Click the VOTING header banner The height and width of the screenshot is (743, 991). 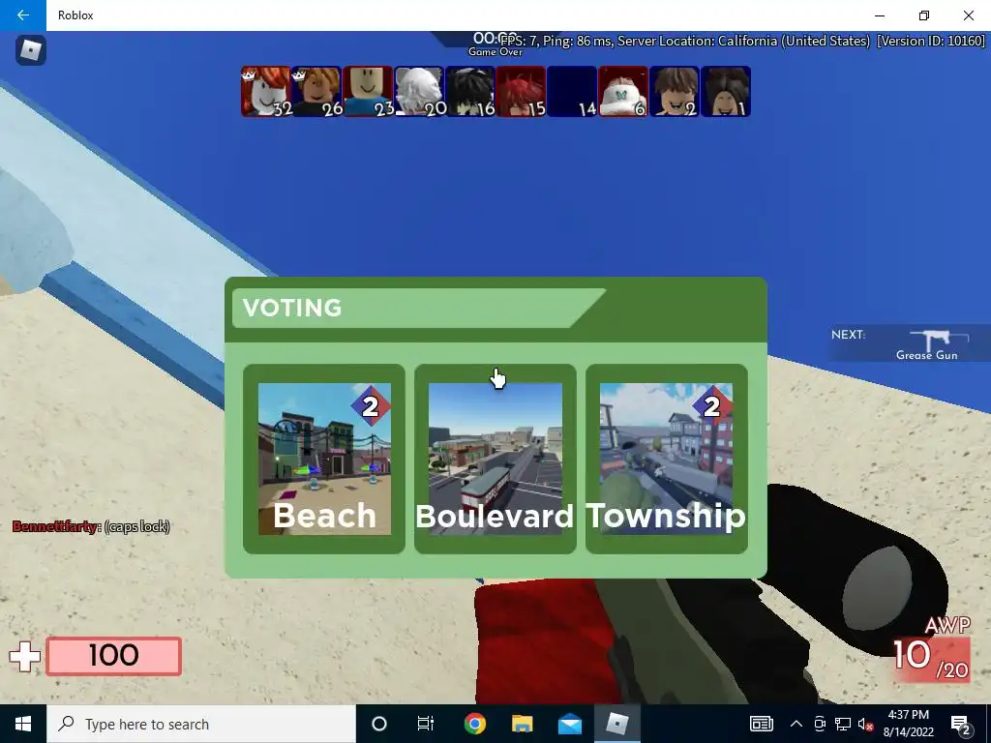(419, 309)
